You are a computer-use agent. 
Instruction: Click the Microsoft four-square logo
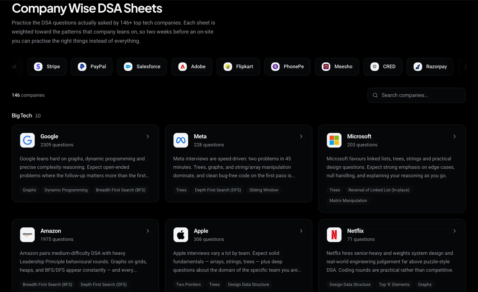(x=334, y=140)
